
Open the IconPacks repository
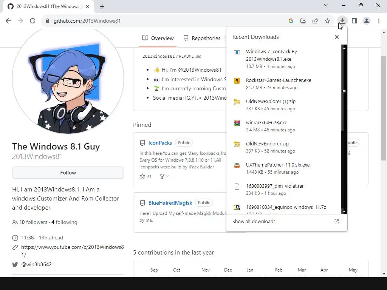click(x=160, y=143)
